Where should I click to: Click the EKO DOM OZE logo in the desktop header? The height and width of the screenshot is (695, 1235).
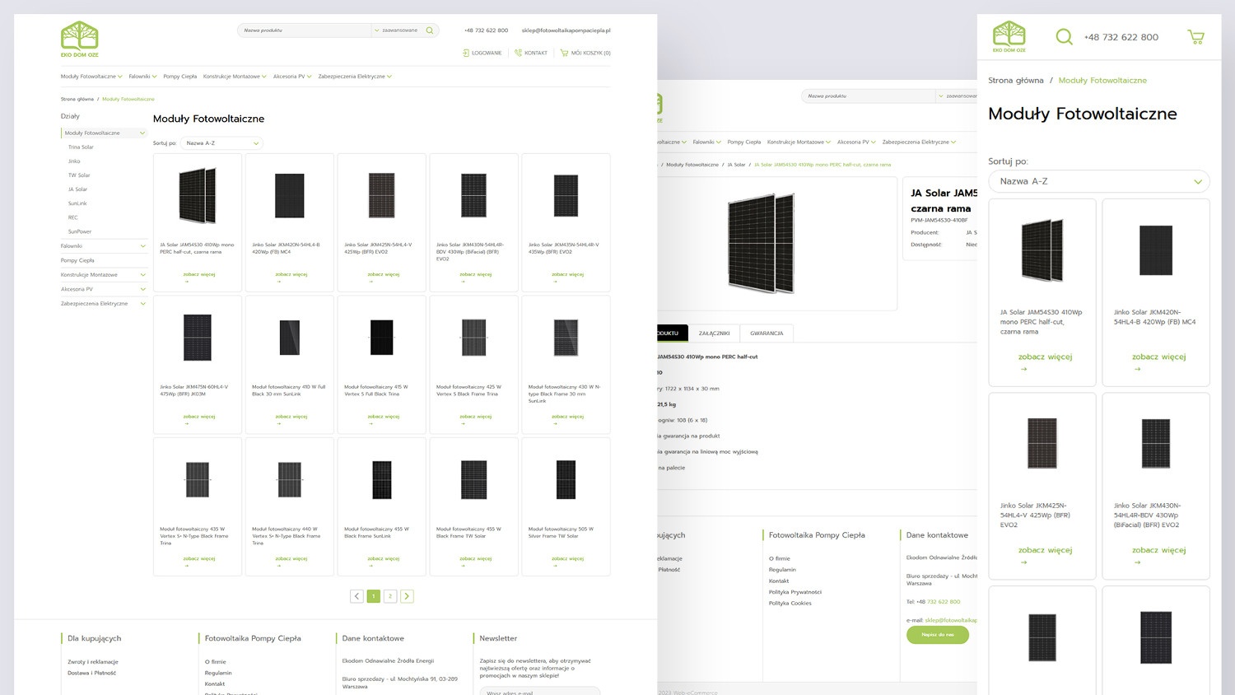79,38
